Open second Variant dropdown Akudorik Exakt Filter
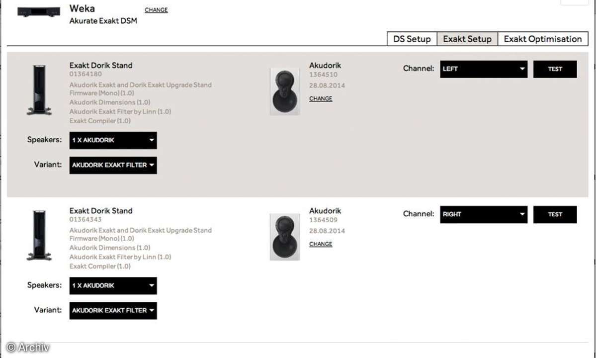This screenshot has height=358, width=596. 113,310
